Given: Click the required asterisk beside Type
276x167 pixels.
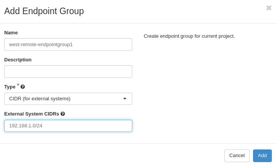Looking at the screenshot, I should click(x=18, y=85).
